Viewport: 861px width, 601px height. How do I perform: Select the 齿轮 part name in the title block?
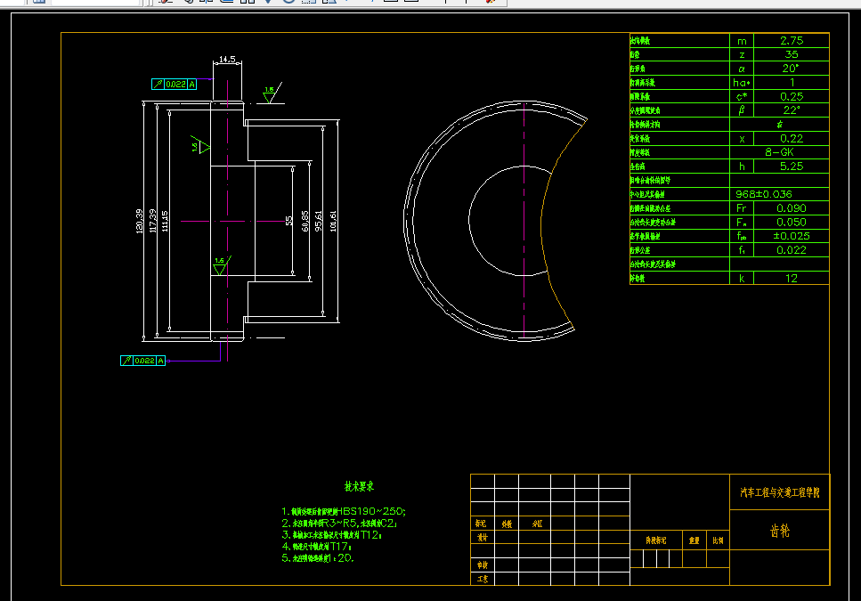tap(780, 530)
